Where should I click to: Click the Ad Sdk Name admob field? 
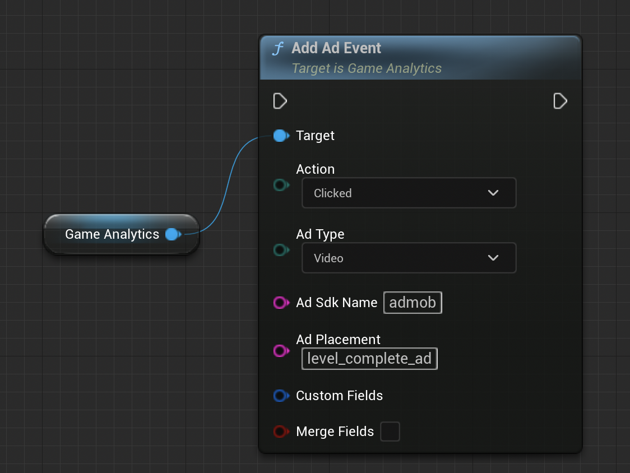tap(413, 303)
